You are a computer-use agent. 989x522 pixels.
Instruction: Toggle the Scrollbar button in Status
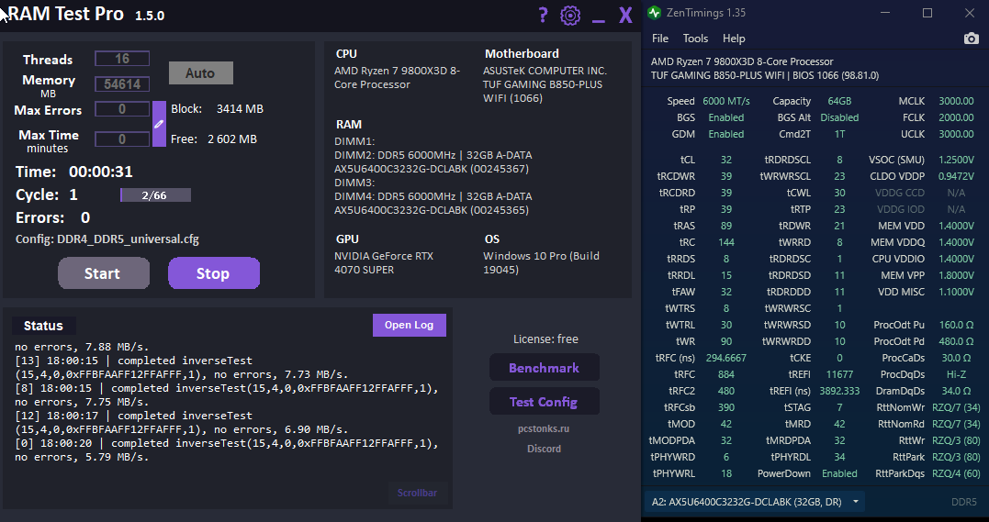(x=417, y=493)
